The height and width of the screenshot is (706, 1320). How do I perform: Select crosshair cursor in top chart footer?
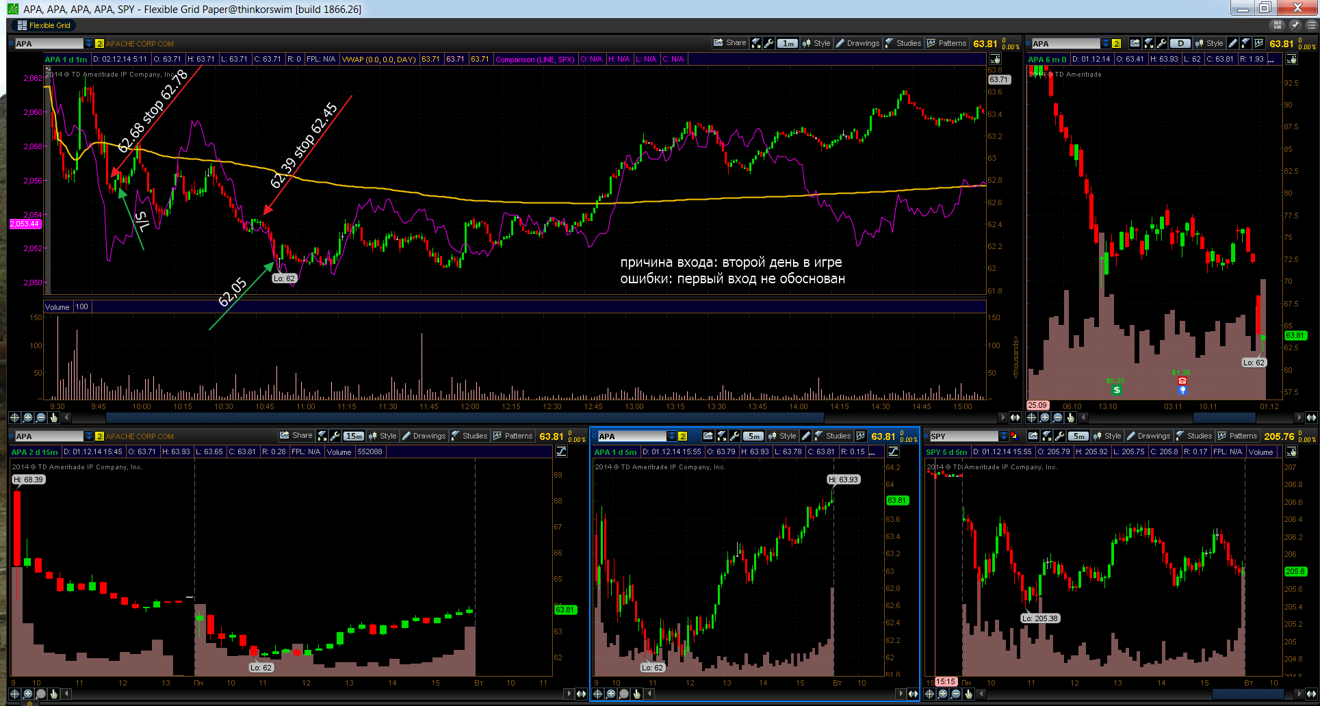(14, 417)
